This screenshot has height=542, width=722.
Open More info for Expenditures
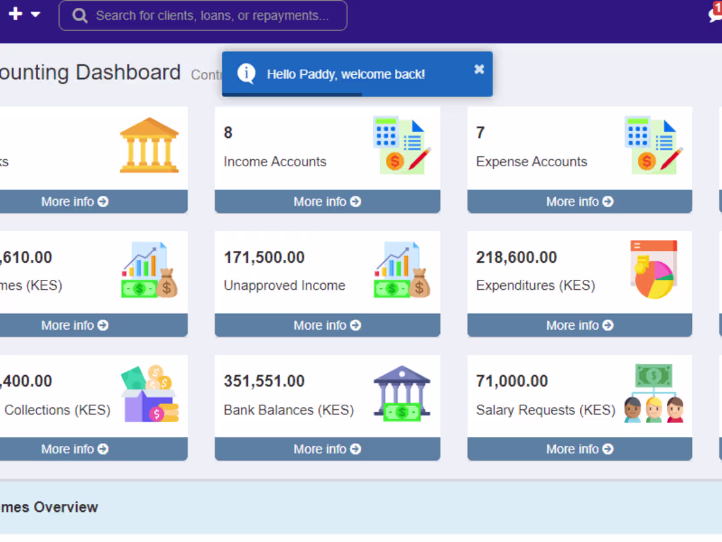point(579,325)
